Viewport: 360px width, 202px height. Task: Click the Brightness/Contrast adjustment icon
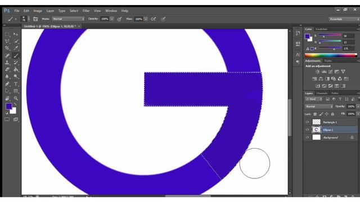coord(317,72)
